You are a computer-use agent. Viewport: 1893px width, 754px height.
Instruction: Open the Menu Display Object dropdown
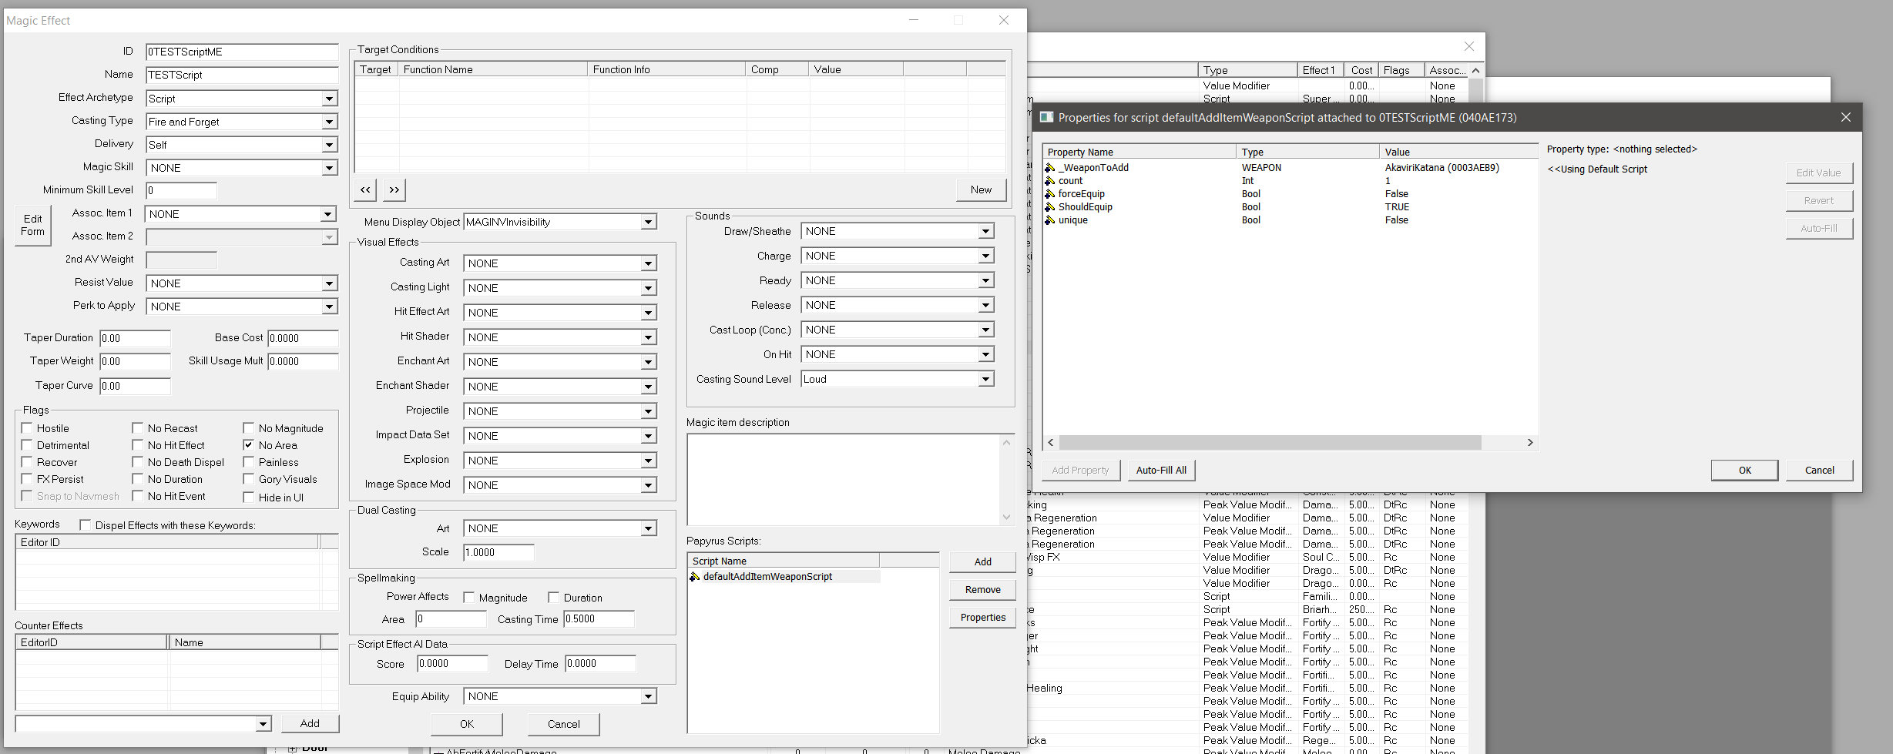click(x=648, y=222)
